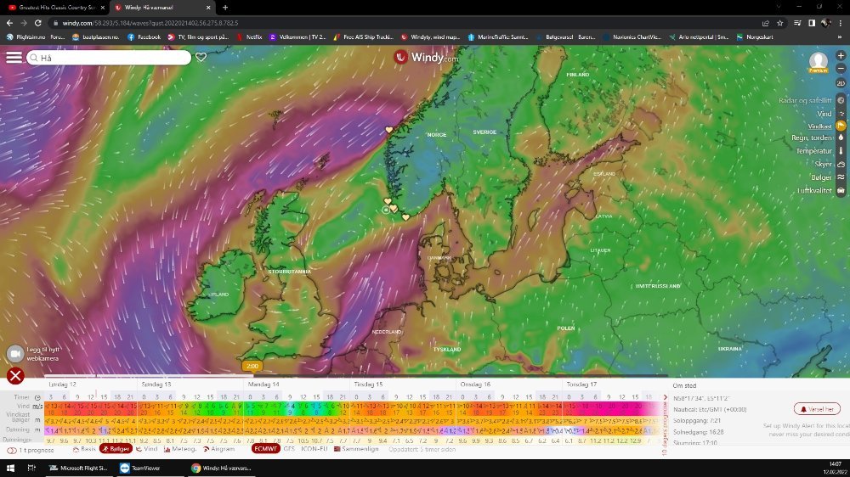Click the Varsel her alert button
The width and height of the screenshot is (850, 477).
pos(817,409)
